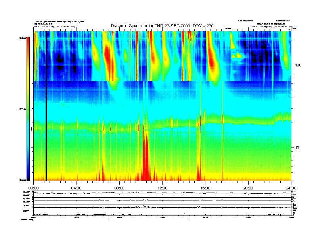314x242 pixels.
Task: Click the '04:00' time axis label
Action: point(77,188)
